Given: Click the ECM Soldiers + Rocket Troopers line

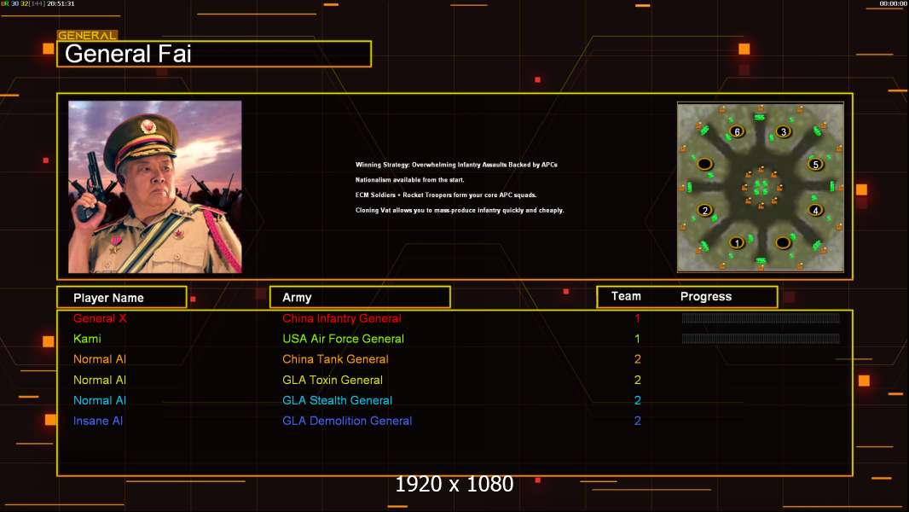Looking at the screenshot, I should click(446, 195).
